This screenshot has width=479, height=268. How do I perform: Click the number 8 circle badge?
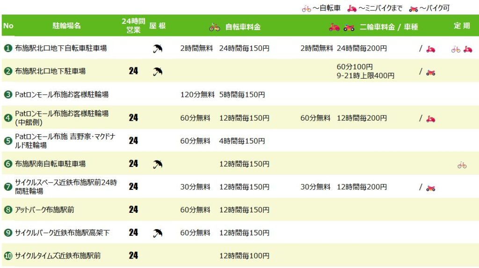[8, 210]
